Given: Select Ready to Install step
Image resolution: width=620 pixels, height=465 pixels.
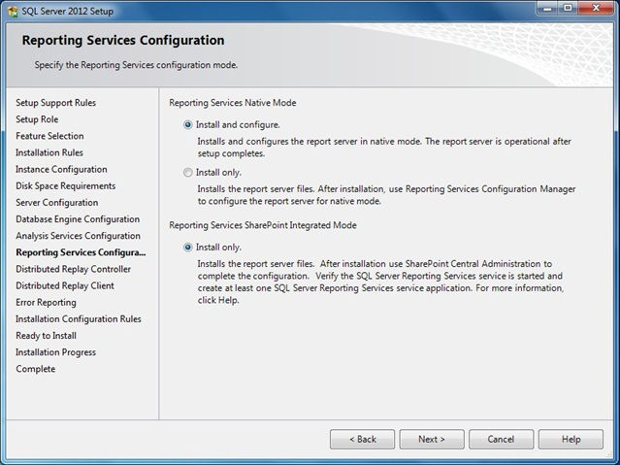Looking at the screenshot, I should (47, 336).
